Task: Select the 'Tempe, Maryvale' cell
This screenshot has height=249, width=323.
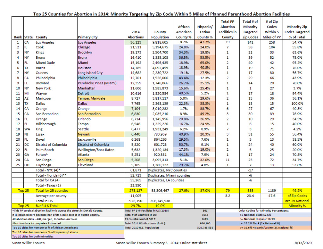Action: (x=101, y=98)
